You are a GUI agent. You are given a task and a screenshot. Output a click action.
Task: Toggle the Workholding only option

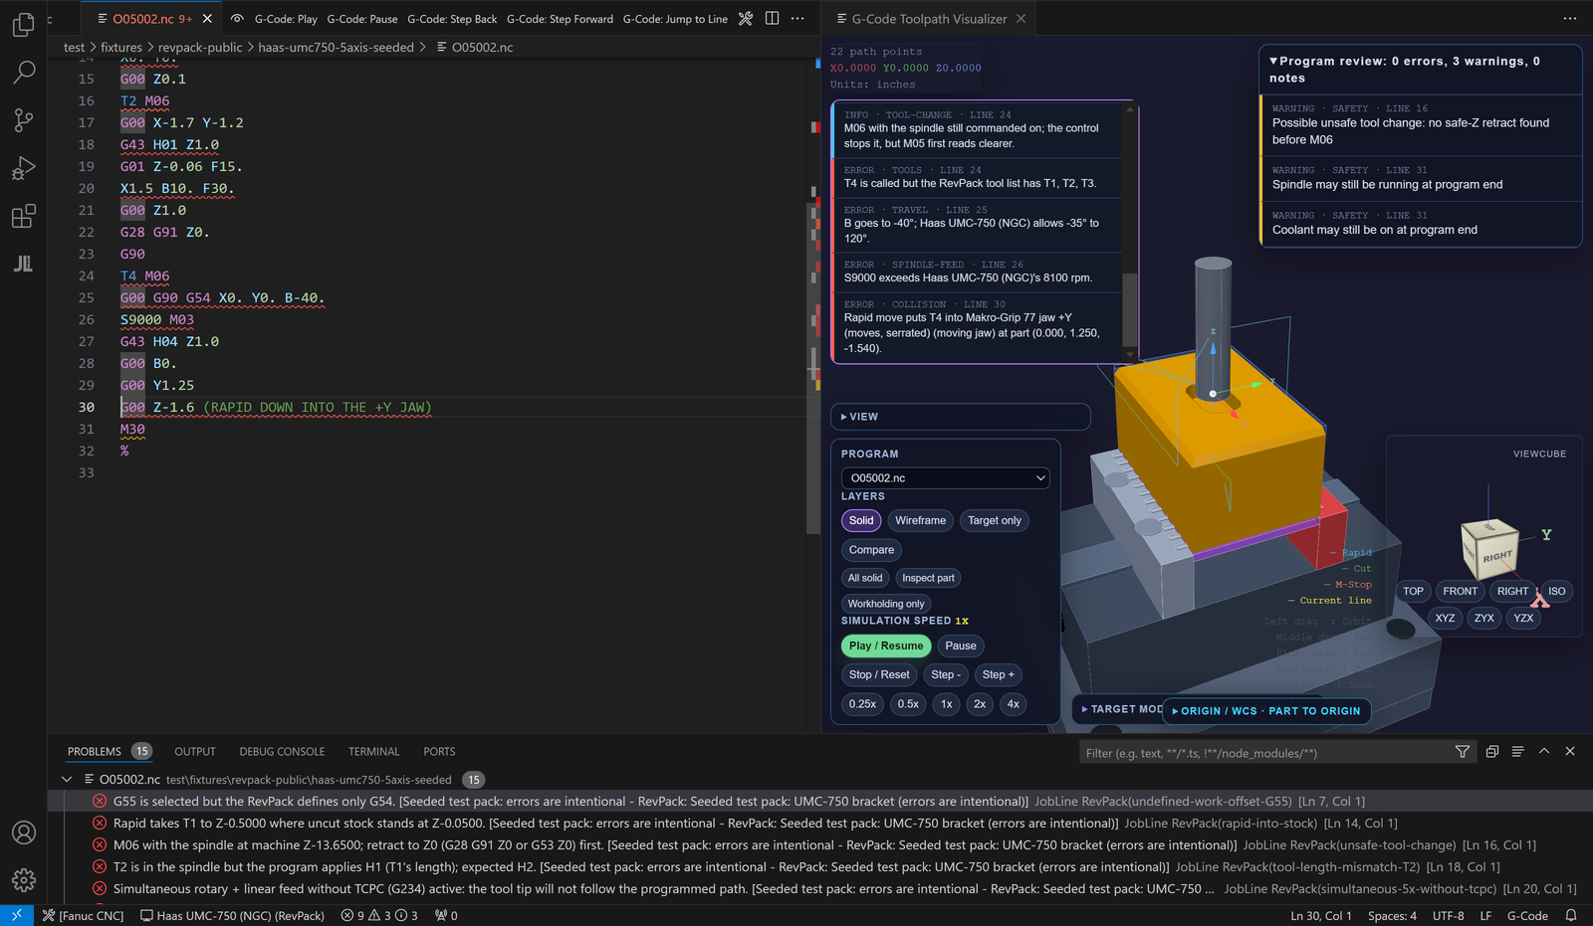pos(886,604)
